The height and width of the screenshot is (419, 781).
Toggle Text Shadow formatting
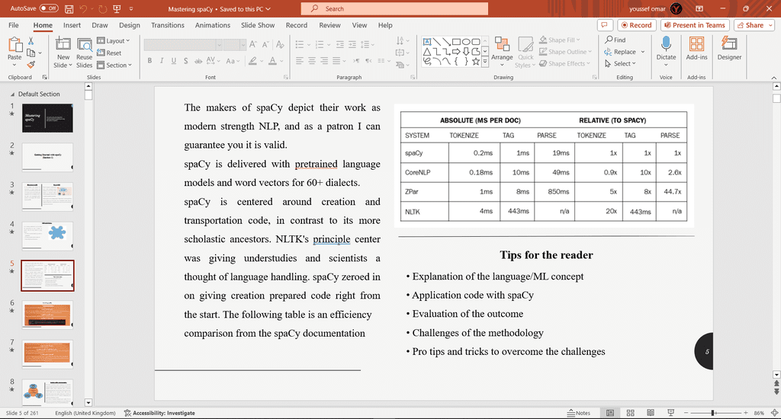[186, 61]
